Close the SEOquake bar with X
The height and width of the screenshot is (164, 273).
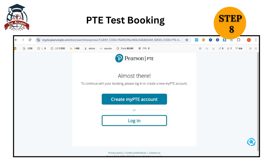coord(256,48)
